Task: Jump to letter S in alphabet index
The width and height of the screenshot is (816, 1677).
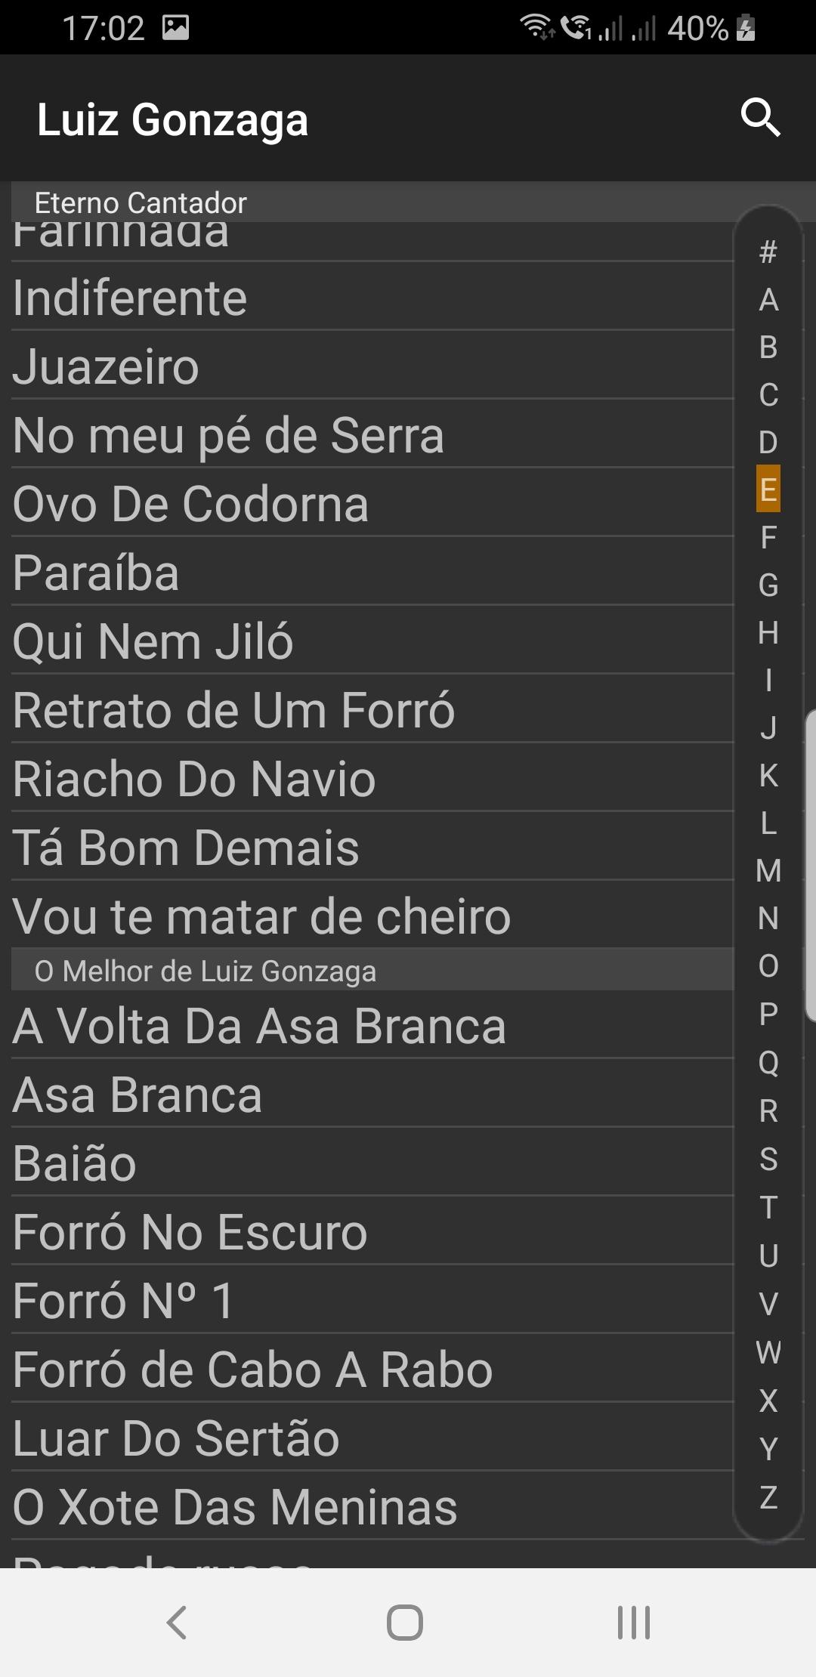Action: 768,1159
